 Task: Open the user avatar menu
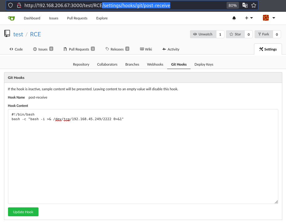point(269,18)
